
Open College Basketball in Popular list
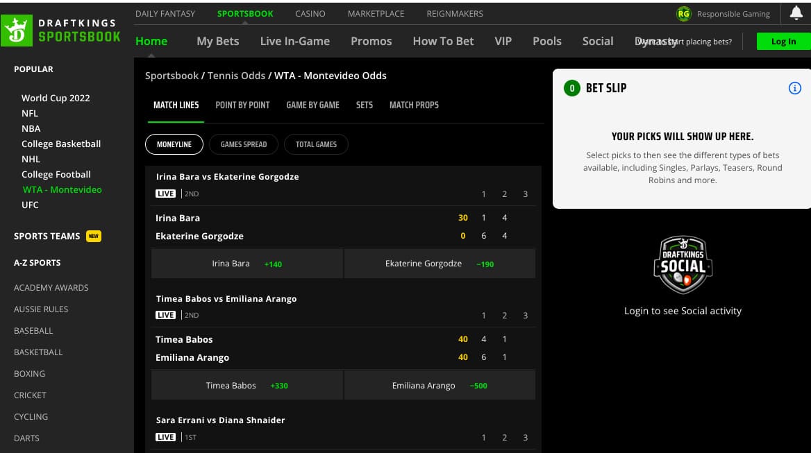pos(61,144)
